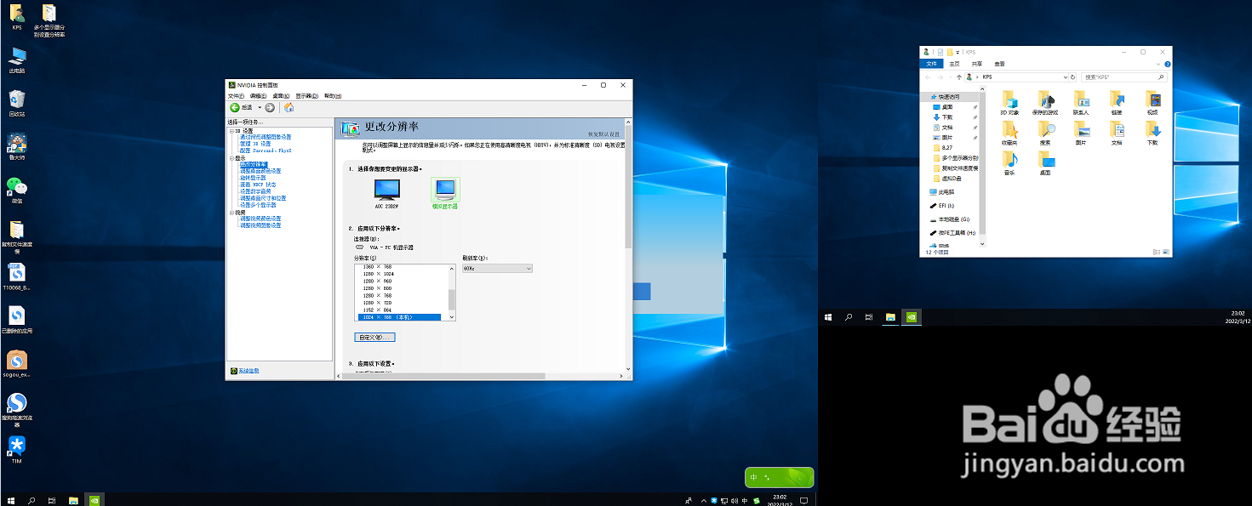Image resolution: width=1252 pixels, height=506 pixels.
Task: Collapse the 3D 设置 tree node
Action: (x=232, y=131)
